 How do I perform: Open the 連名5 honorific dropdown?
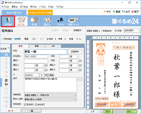click(74, 70)
